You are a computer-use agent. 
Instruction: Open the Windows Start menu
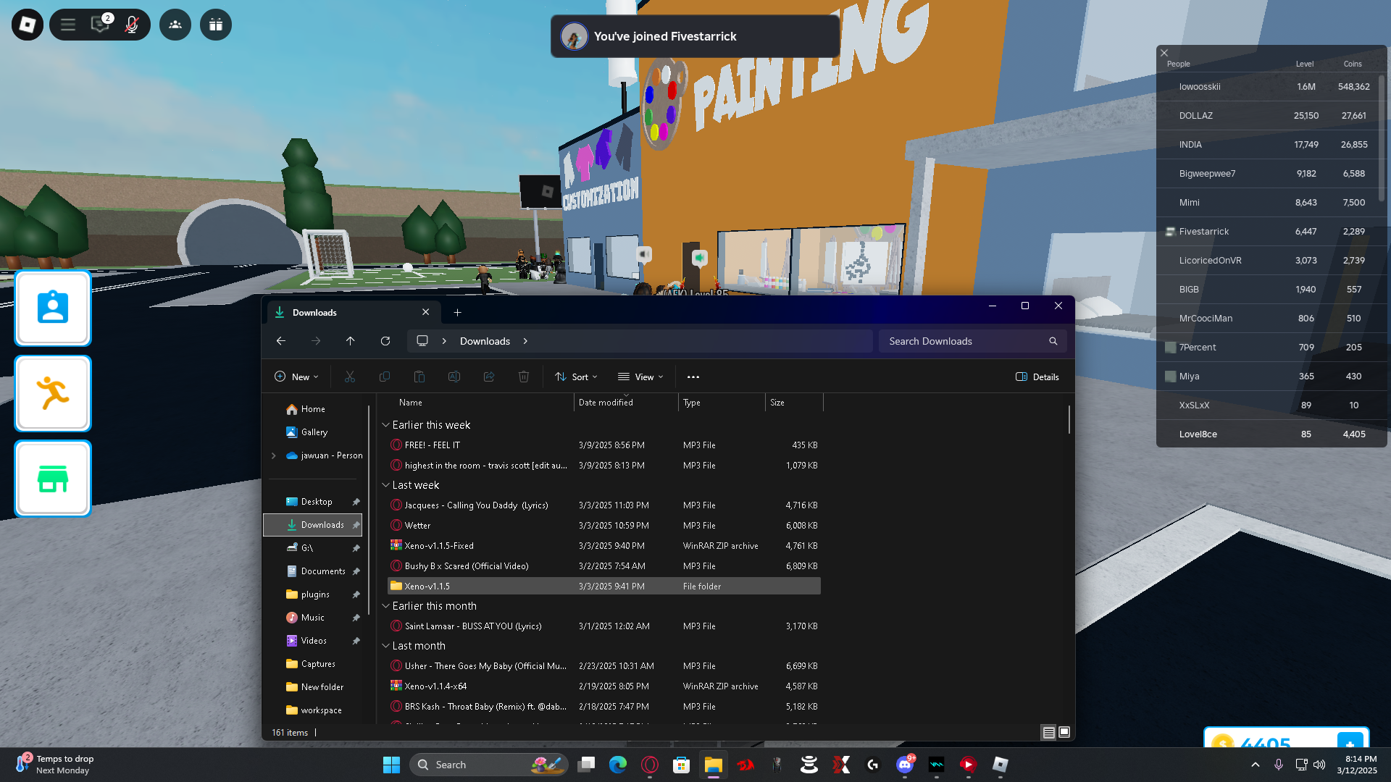point(391,765)
